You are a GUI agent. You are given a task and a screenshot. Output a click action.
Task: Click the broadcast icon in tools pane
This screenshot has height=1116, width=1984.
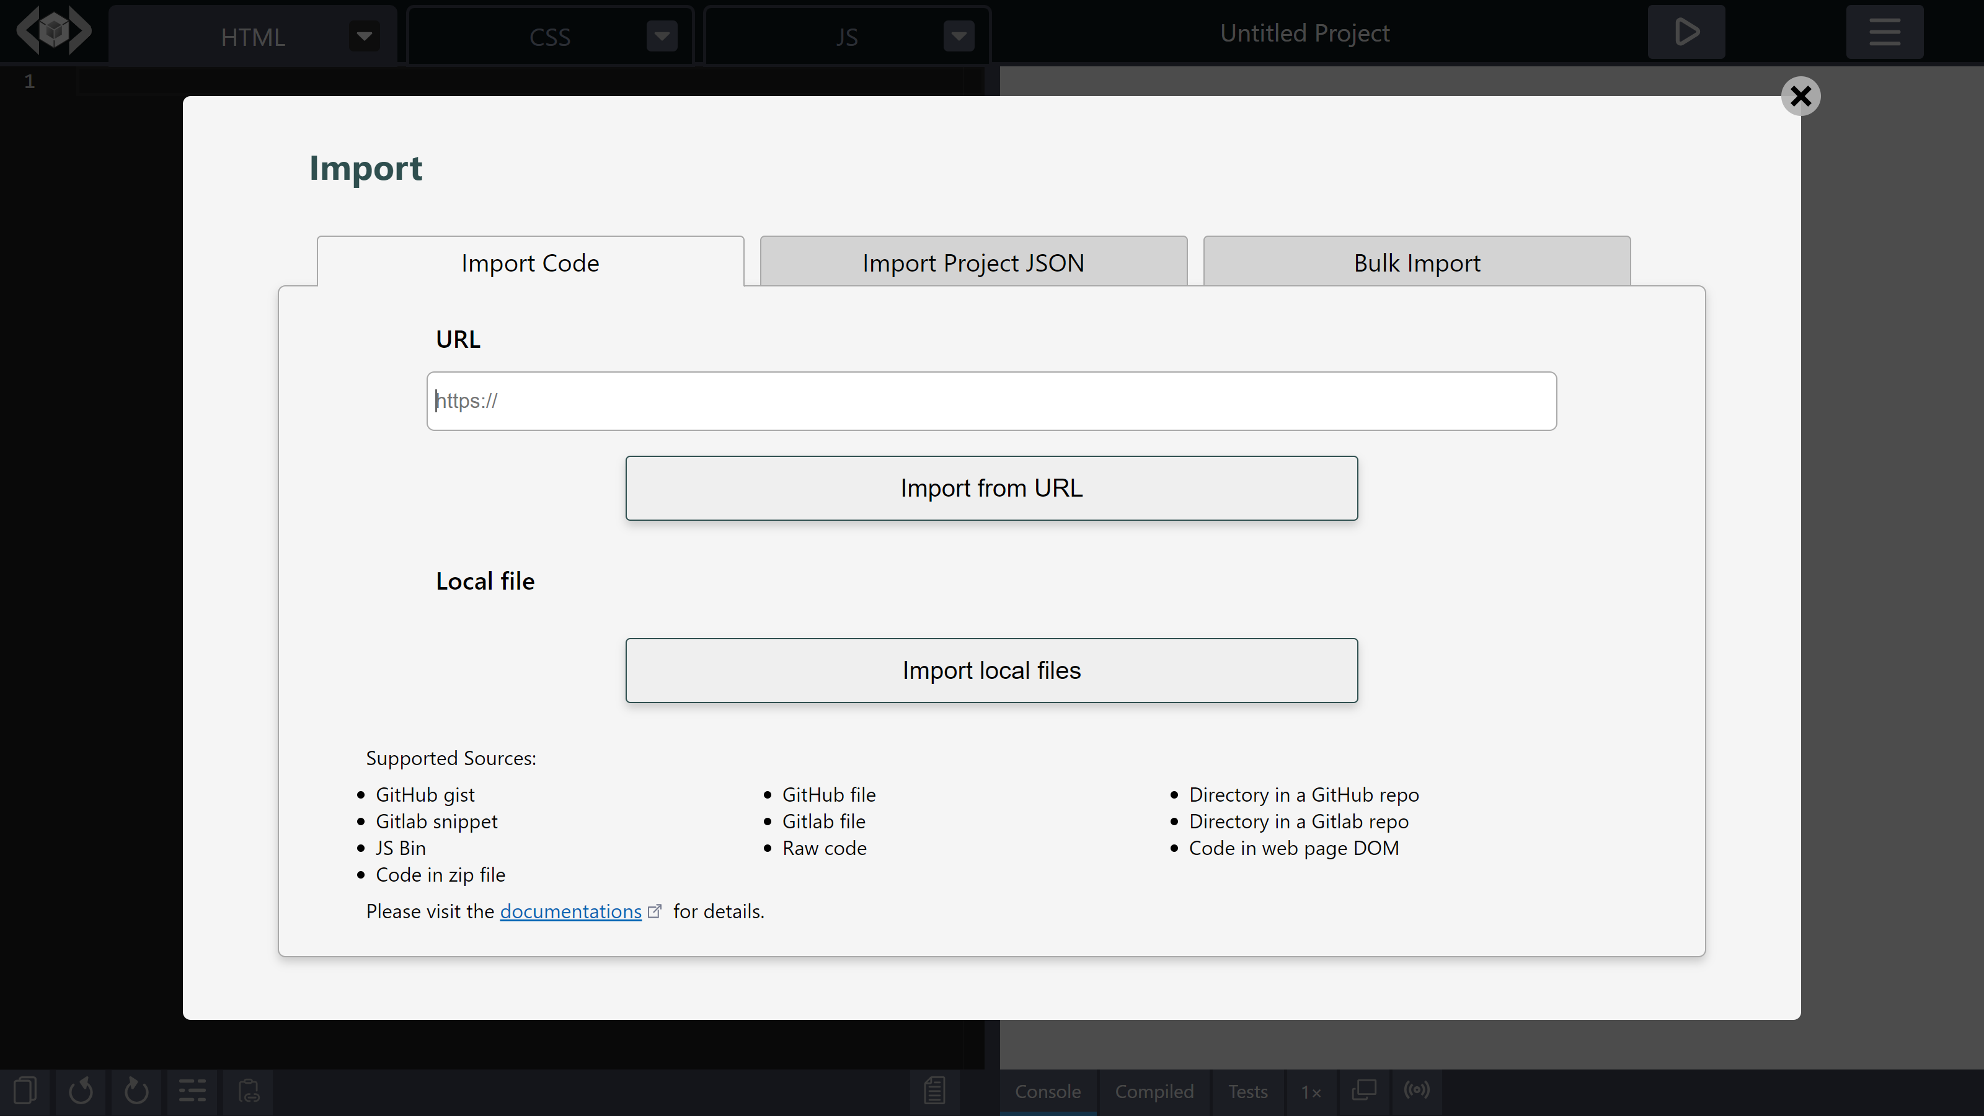[x=1416, y=1090]
